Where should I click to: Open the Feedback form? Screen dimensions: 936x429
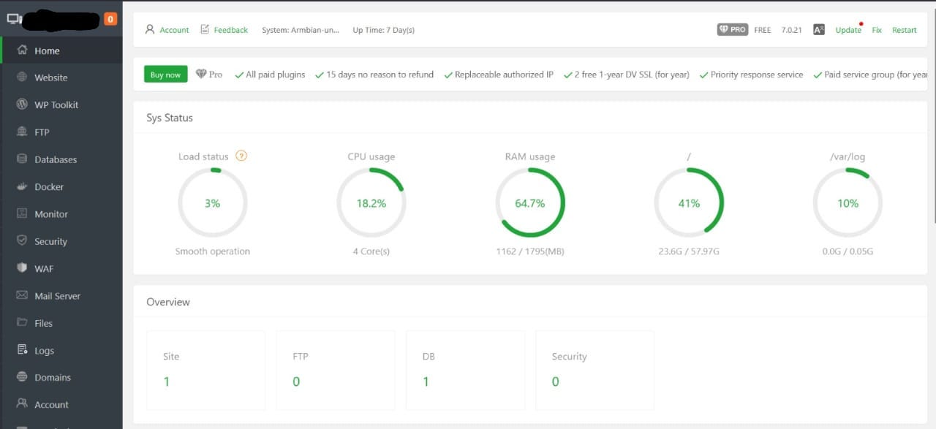tap(230, 30)
